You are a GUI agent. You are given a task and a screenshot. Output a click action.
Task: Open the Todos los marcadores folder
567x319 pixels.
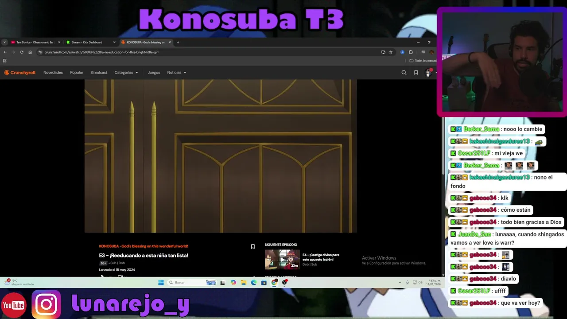tap(423, 61)
